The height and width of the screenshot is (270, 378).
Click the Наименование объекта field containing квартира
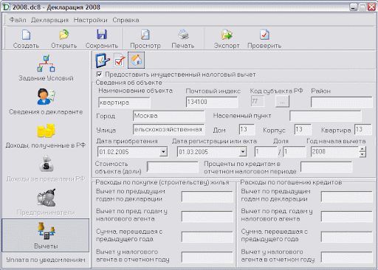pos(124,103)
